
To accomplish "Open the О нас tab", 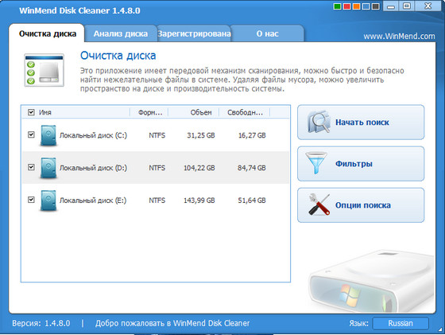I will 267,33.
